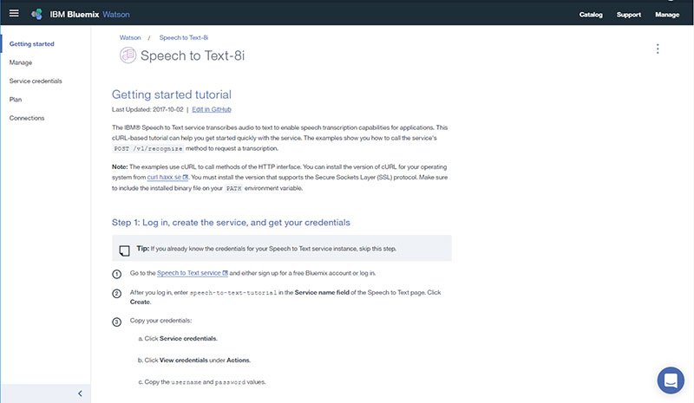Click the Speech to Text service icon
This screenshot has width=694, height=403.
[x=128, y=55]
